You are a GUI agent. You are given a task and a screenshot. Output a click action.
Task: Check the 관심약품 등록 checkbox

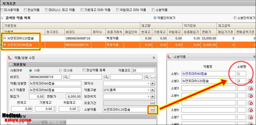click(84, 70)
